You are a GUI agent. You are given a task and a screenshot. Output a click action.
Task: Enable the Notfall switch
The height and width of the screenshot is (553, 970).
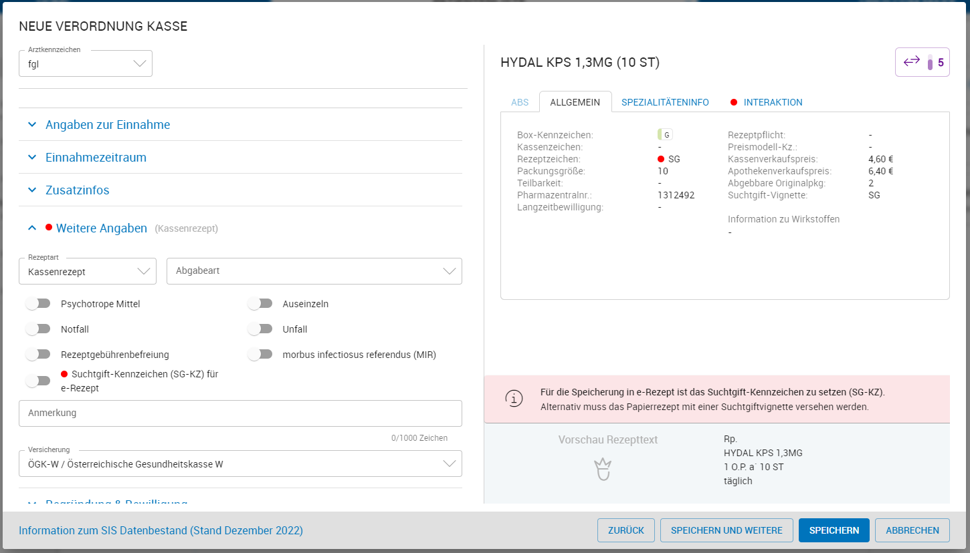38,329
